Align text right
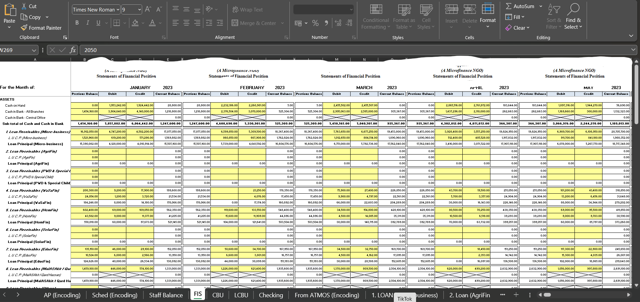This screenshot has width=640, height=302. pyautogui.click(x=197, y=23)
